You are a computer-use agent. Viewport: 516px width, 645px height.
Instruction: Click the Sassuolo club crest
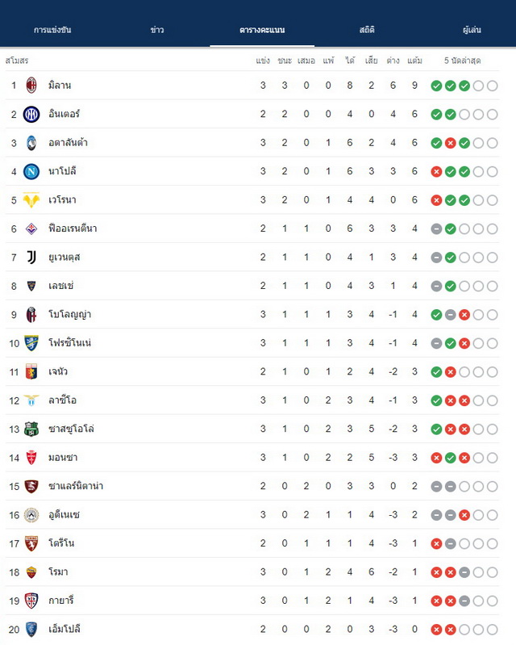click(31, 429)
